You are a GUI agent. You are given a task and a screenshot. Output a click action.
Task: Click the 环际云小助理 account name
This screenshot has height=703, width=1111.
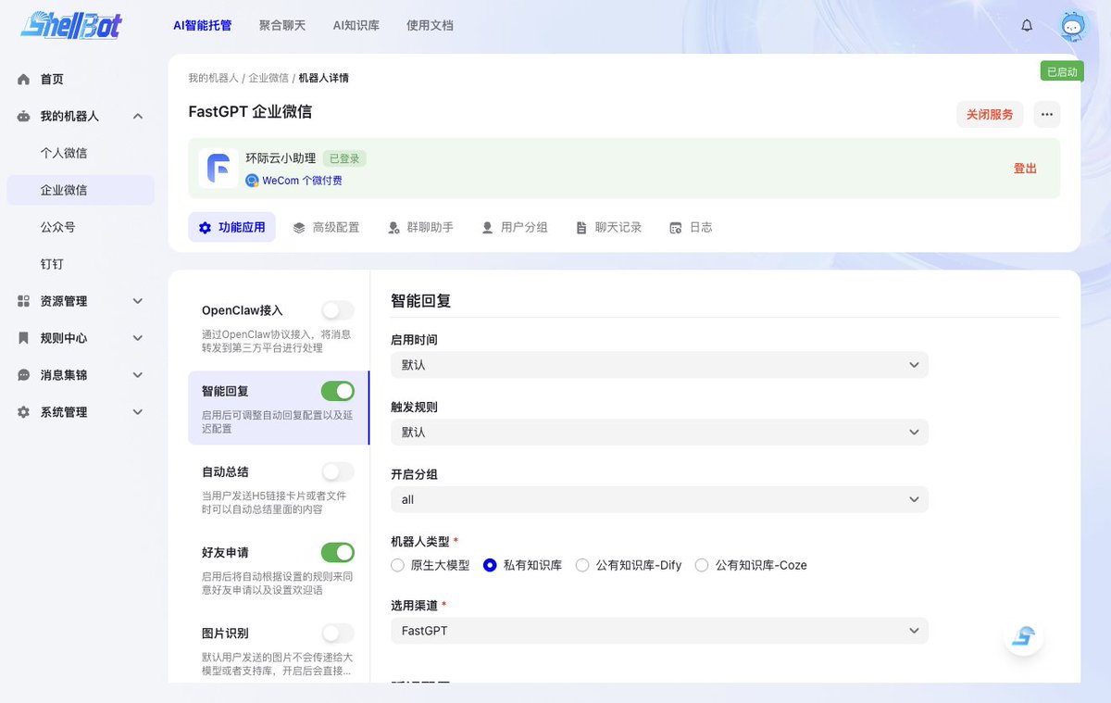tap(281, 159)
